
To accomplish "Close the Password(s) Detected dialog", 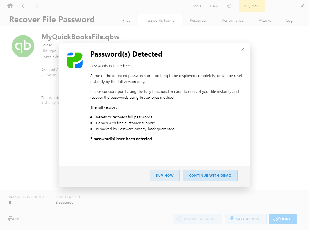I will [242, 49].
